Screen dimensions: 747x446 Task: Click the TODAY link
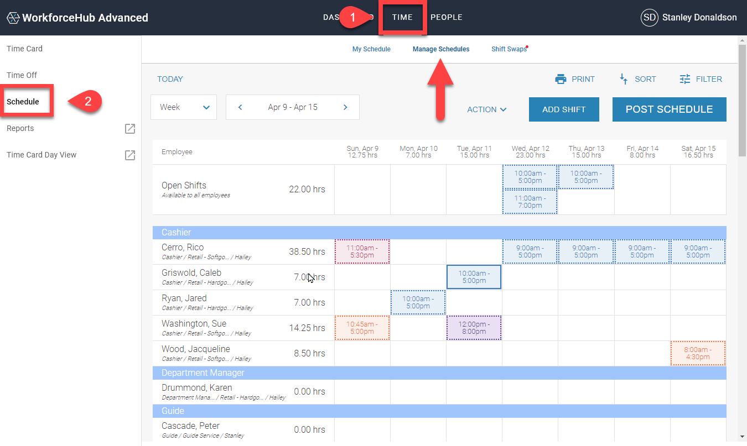pyautogui.click(x=170, y=79)
